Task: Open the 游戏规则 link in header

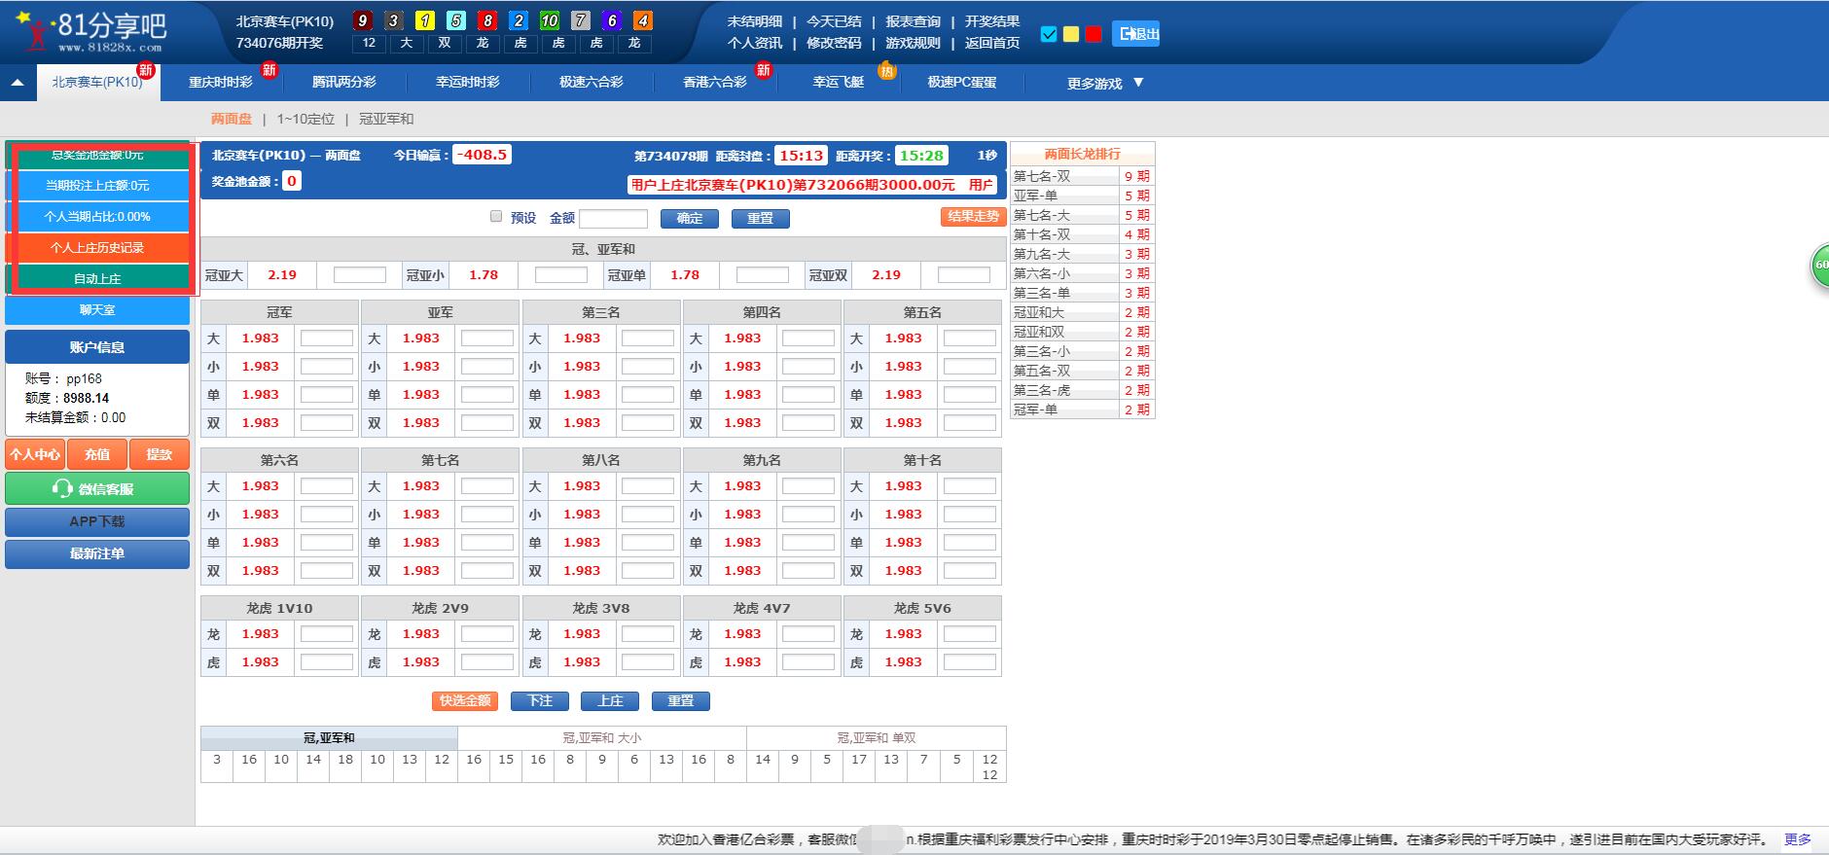Action: pyautogui.click(x=913, y=43)
